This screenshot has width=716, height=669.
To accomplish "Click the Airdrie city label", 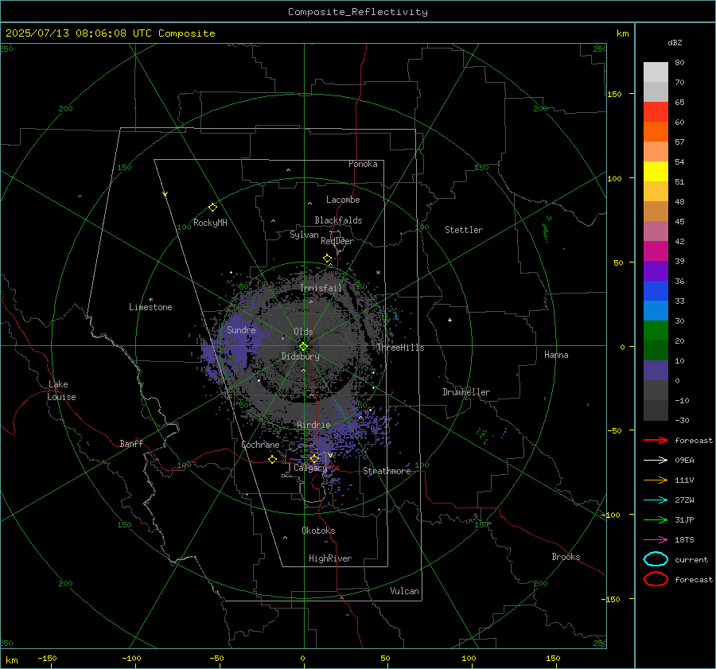I will click(x=313, y=425).
